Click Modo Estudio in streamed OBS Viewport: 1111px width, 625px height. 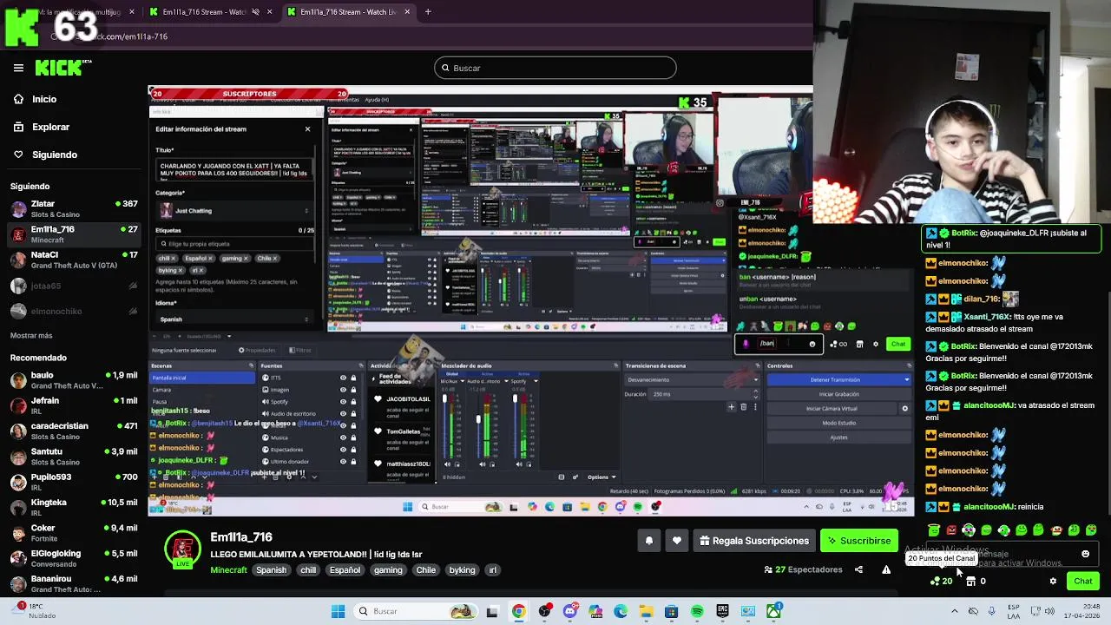pyautogui.click(x=838, y=423)
